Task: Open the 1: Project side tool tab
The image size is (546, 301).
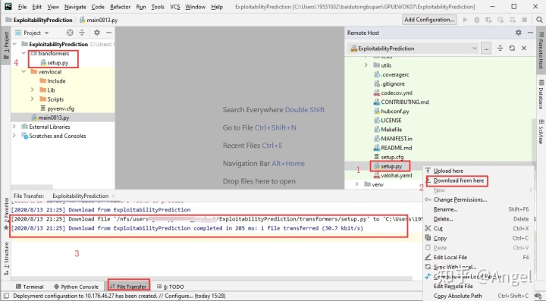Action: tap(6, 45)
